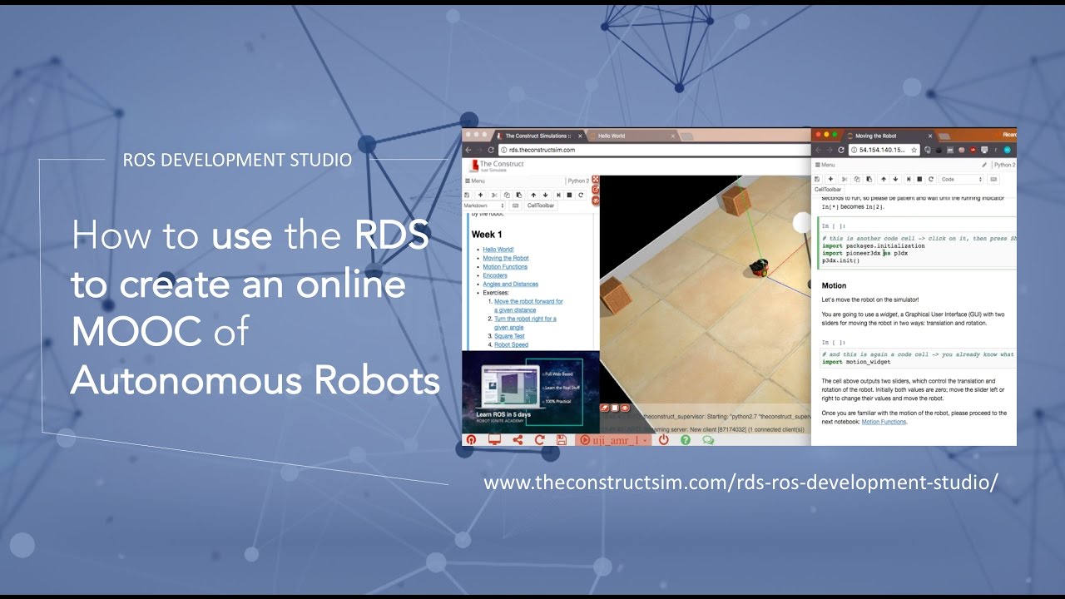The height and width of the screenshot is (599, 1065).
Task: Click the red circular icon in bottom bar
Action: tap(472, 440)
